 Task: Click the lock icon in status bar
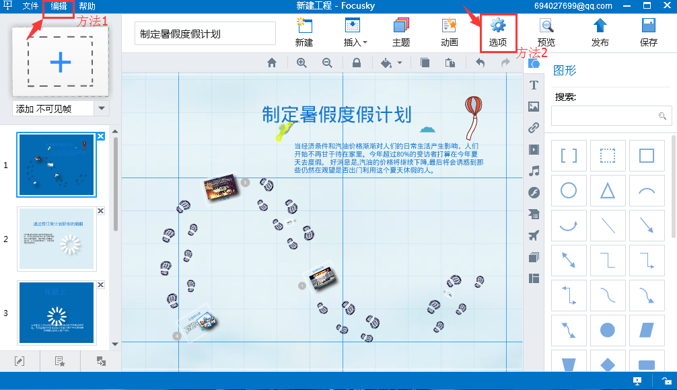(667, 381)
